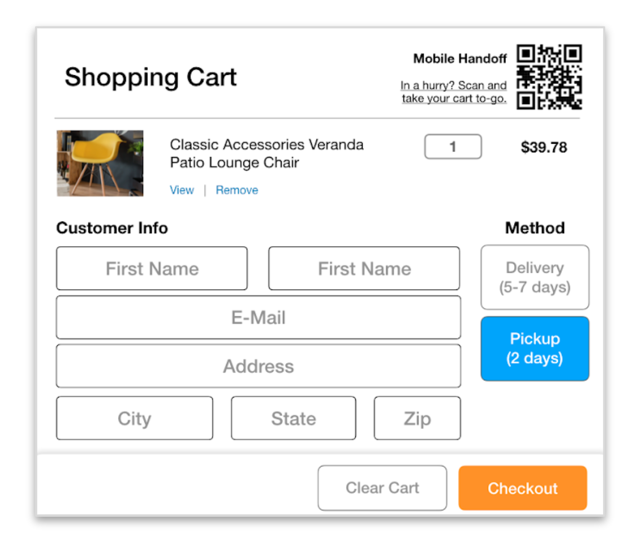Focus the E-Mail input field
The image size is (642, 556).
tap(258, 317)
